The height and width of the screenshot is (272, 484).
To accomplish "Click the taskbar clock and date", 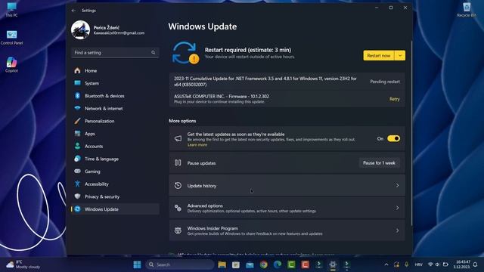I will (462, 264).
